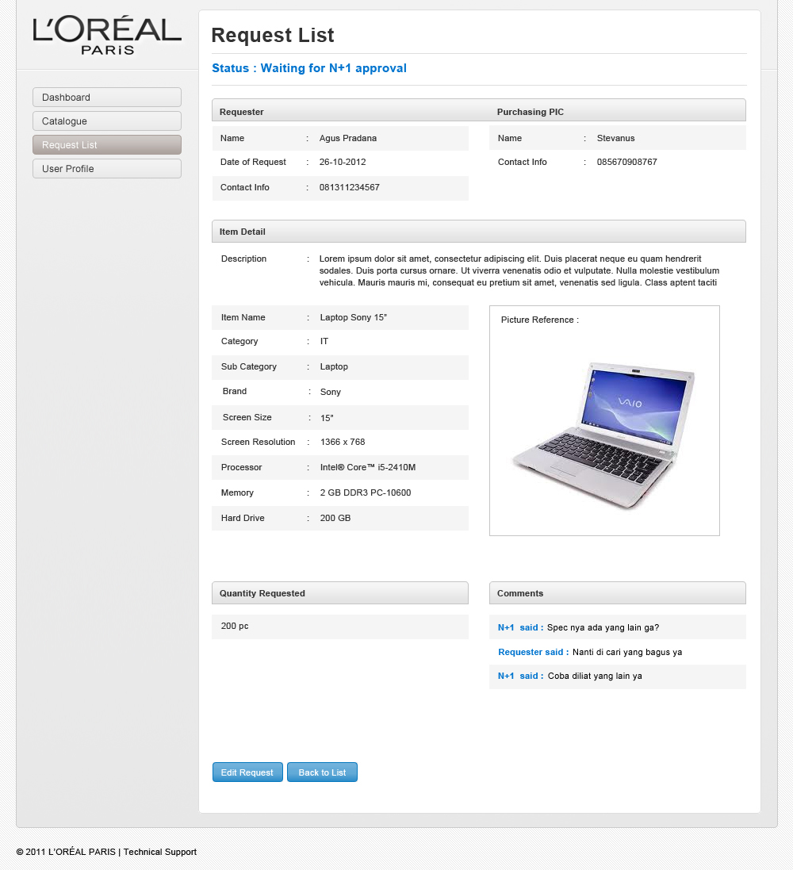Click the Purchasing PIC section header

[531, 112]
